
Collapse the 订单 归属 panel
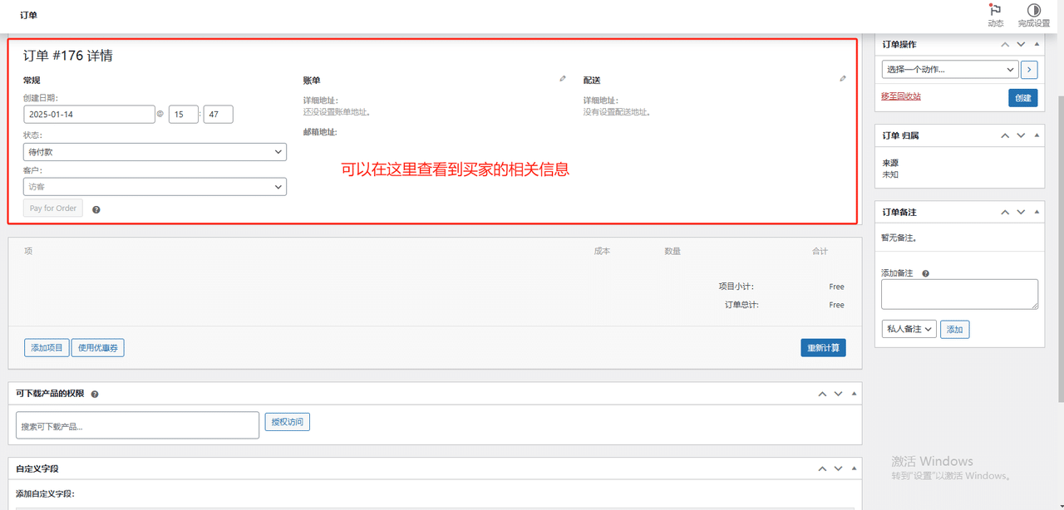click(x=1037, y=135)
